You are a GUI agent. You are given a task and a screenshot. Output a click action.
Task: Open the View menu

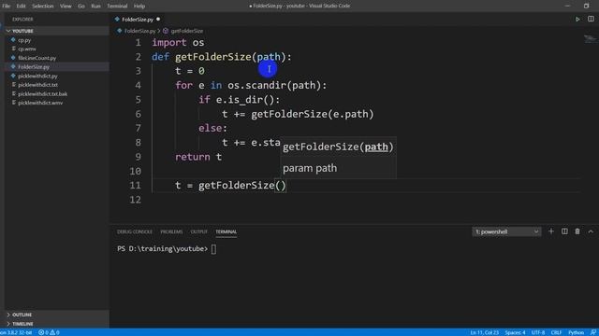click(x=66, y=6)
